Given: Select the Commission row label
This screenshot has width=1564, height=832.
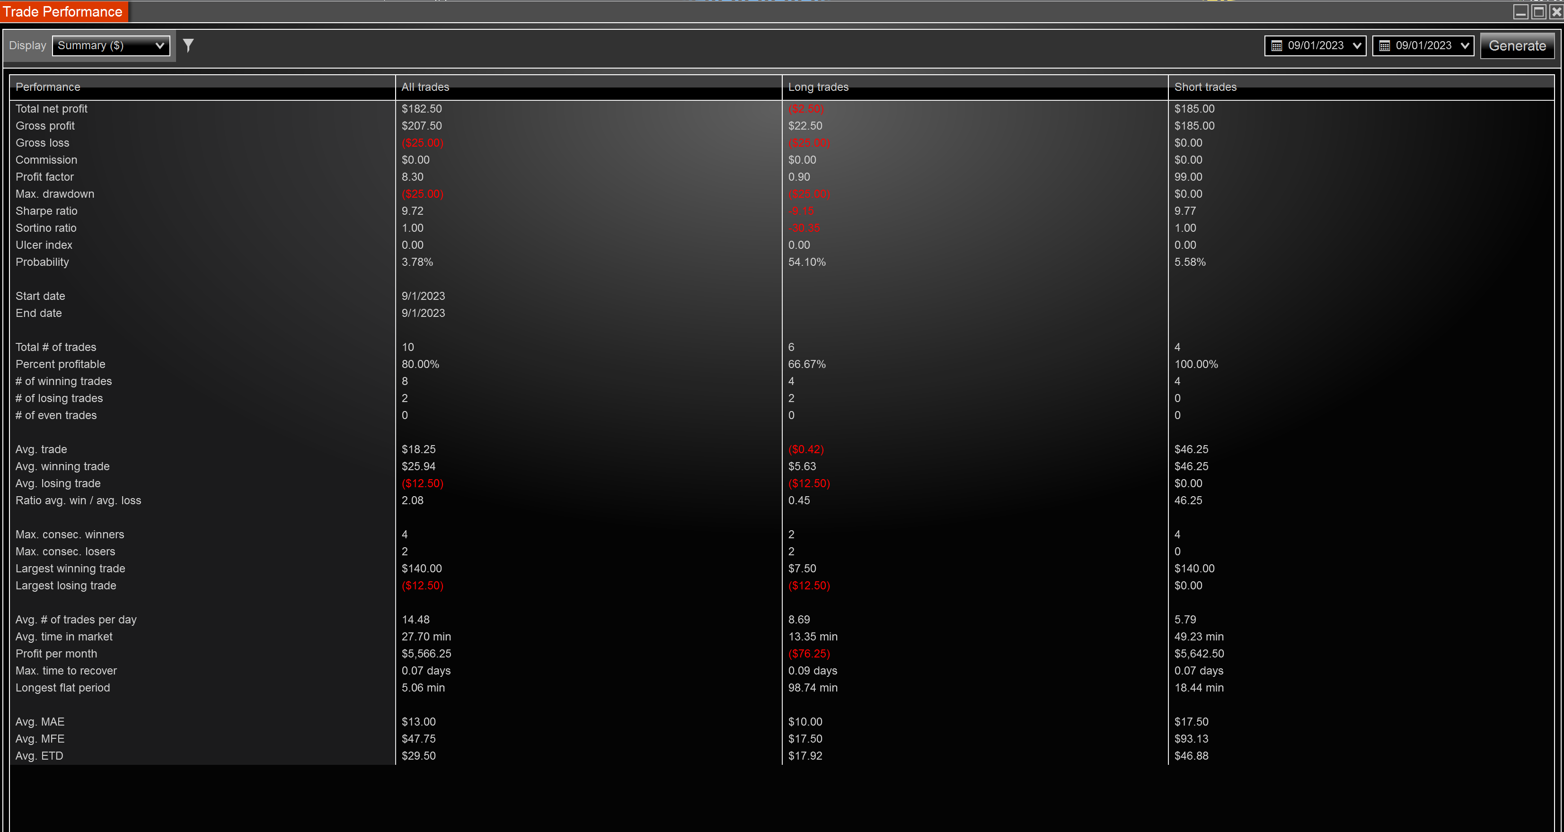Looking at the screenshot, I should (x=46, y=159).
